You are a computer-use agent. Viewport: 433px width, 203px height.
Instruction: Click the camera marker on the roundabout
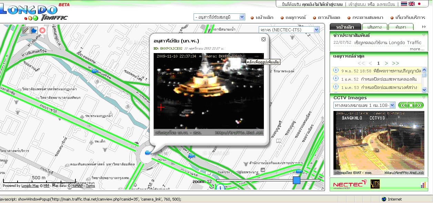pos(147,152)
